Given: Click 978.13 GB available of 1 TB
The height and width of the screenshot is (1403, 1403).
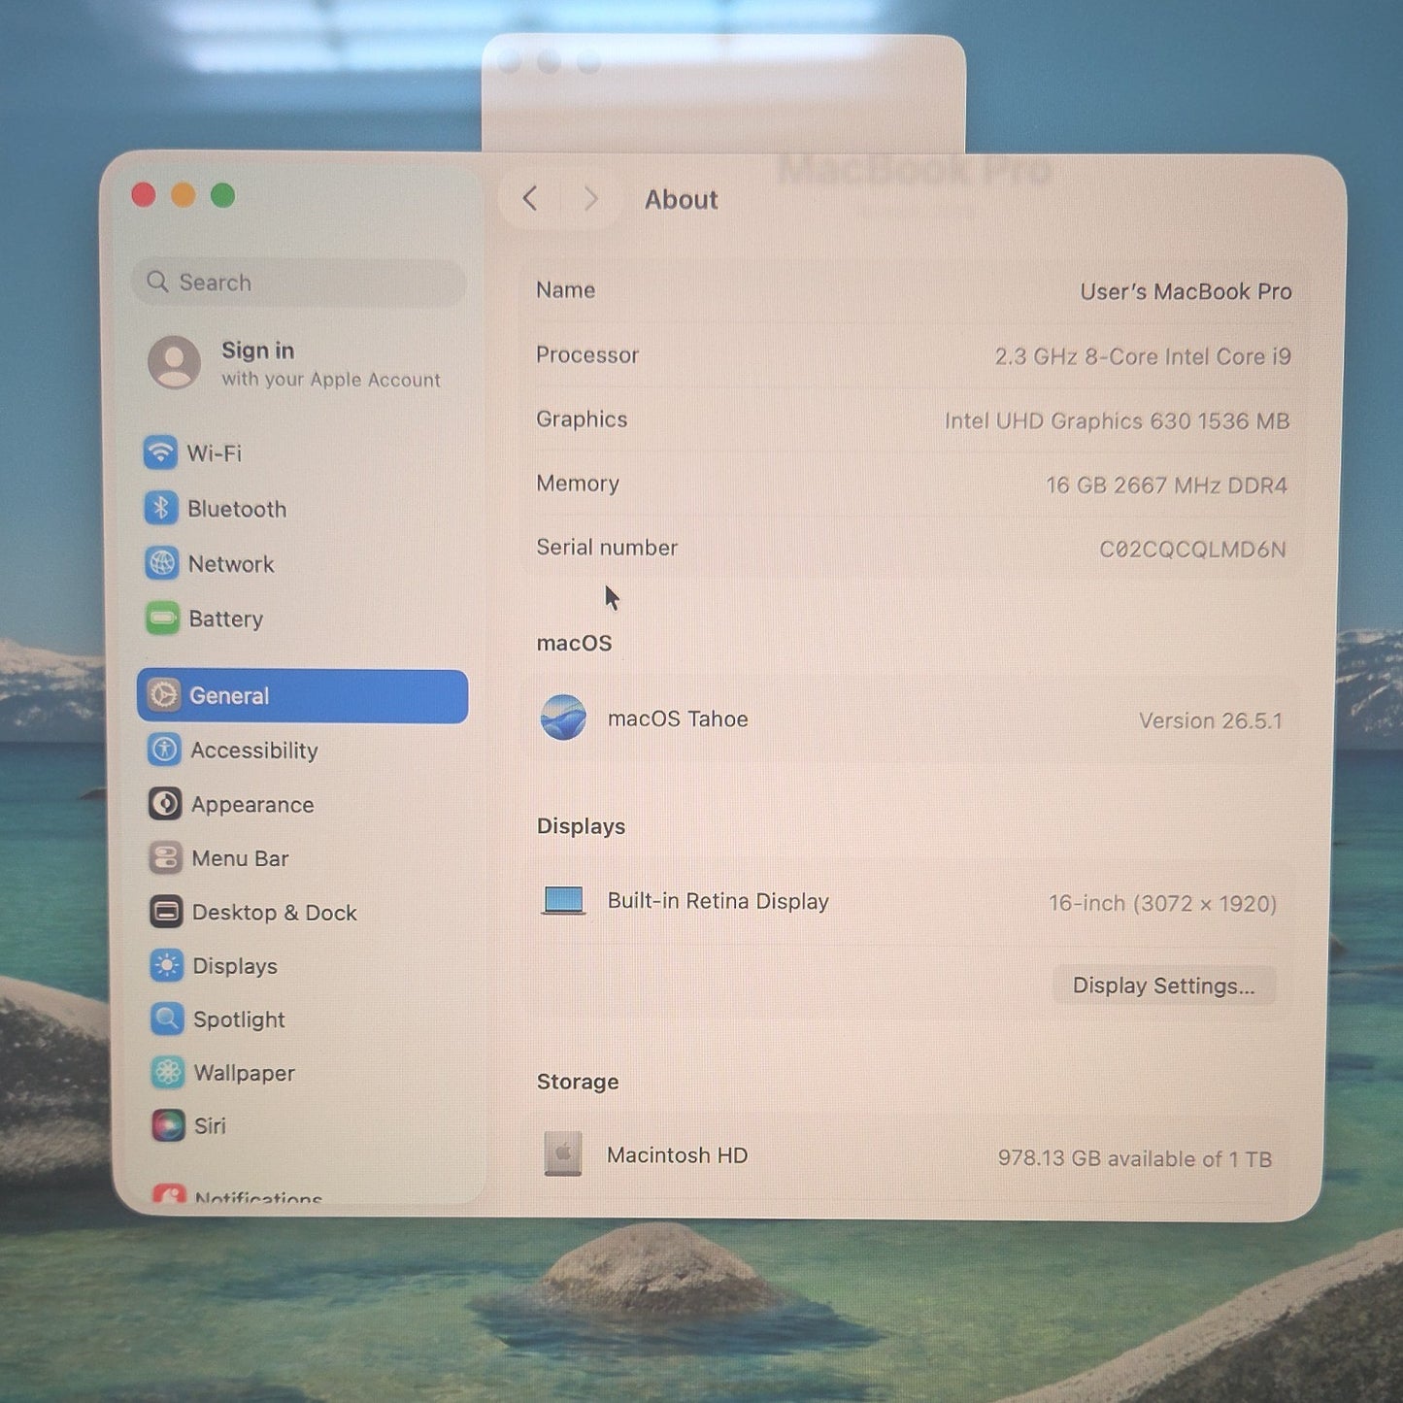Looking at the screenshot, I should (x=1134, y=1158).
